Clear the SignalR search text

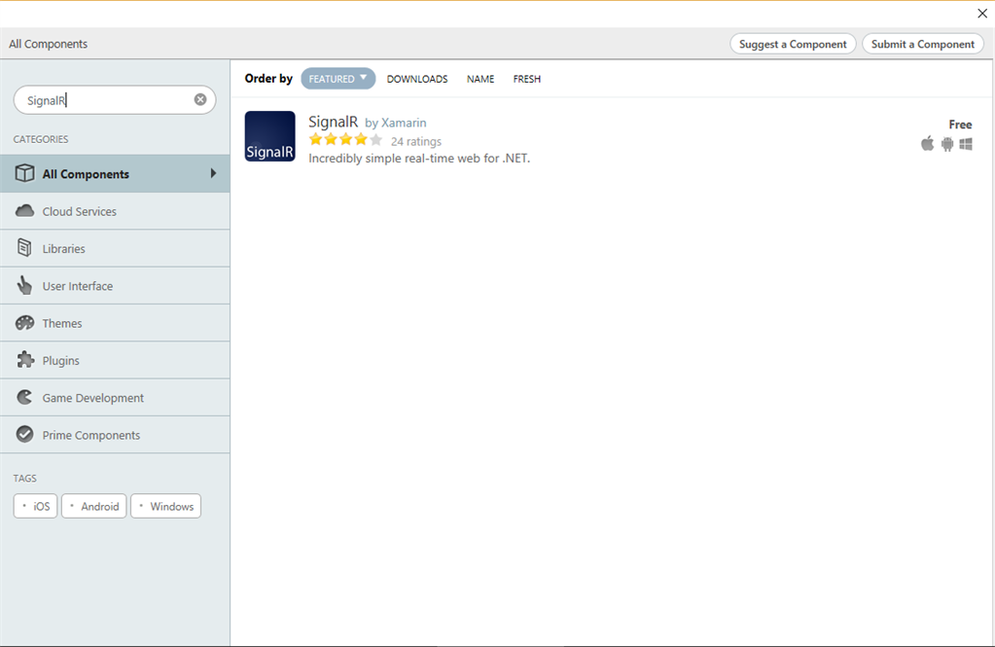point(200,99)
